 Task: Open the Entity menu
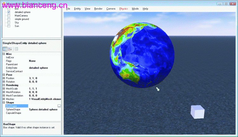point(77,9)
